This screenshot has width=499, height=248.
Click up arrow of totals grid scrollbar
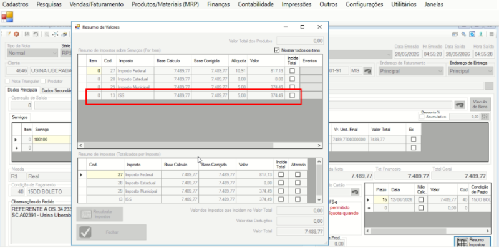point(319,161)
